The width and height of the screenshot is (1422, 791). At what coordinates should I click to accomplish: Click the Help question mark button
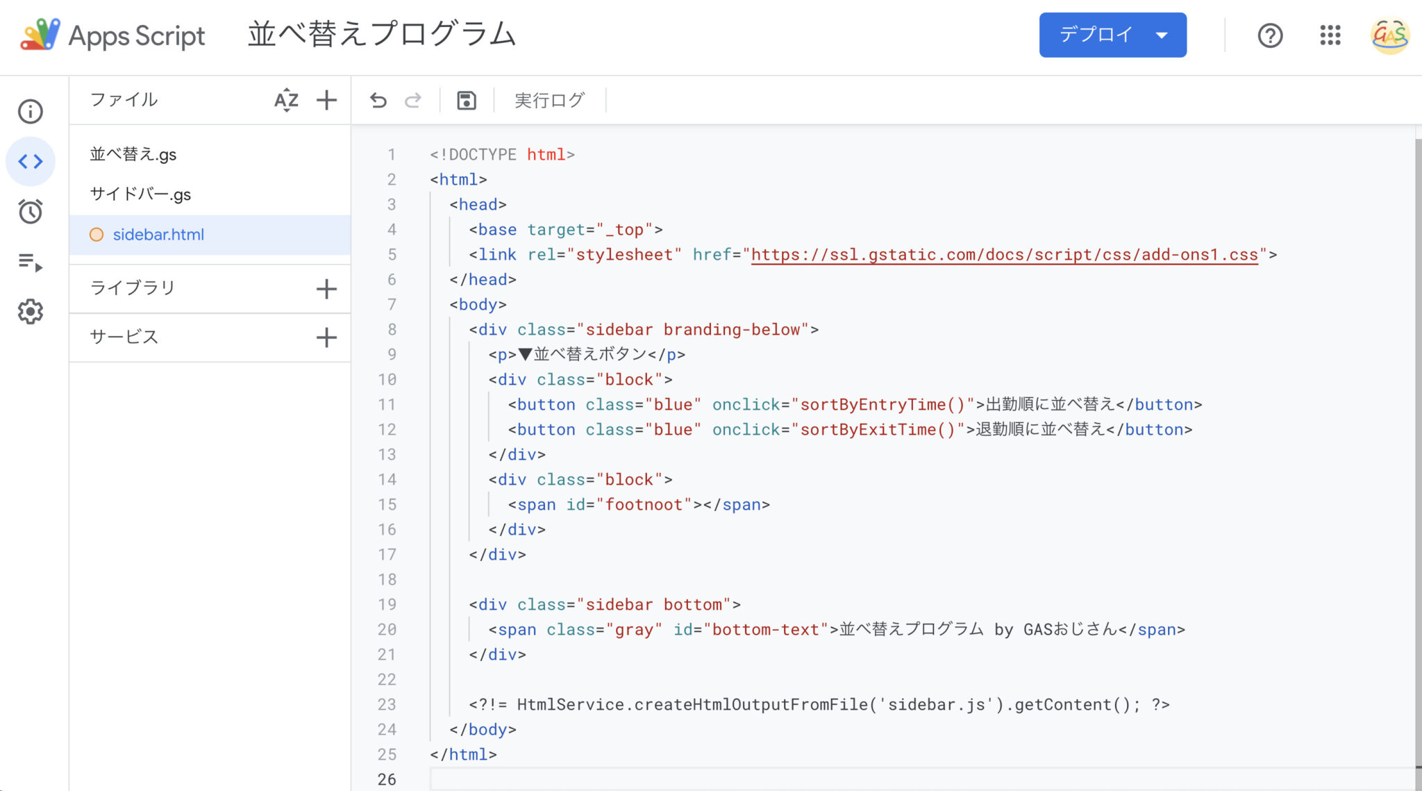coord(1270,35)
